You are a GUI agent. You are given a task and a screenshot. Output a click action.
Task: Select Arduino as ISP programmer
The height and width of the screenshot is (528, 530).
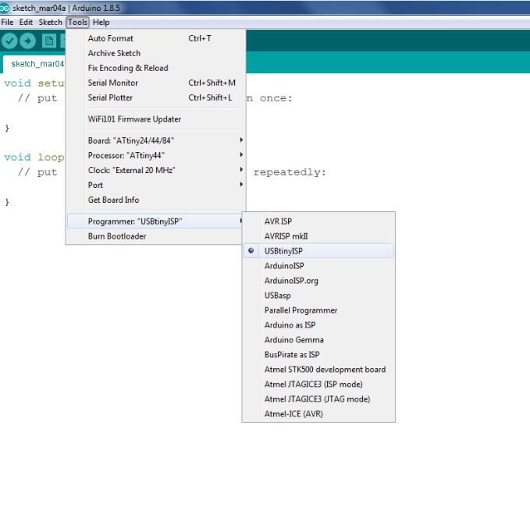pos(318,325)
